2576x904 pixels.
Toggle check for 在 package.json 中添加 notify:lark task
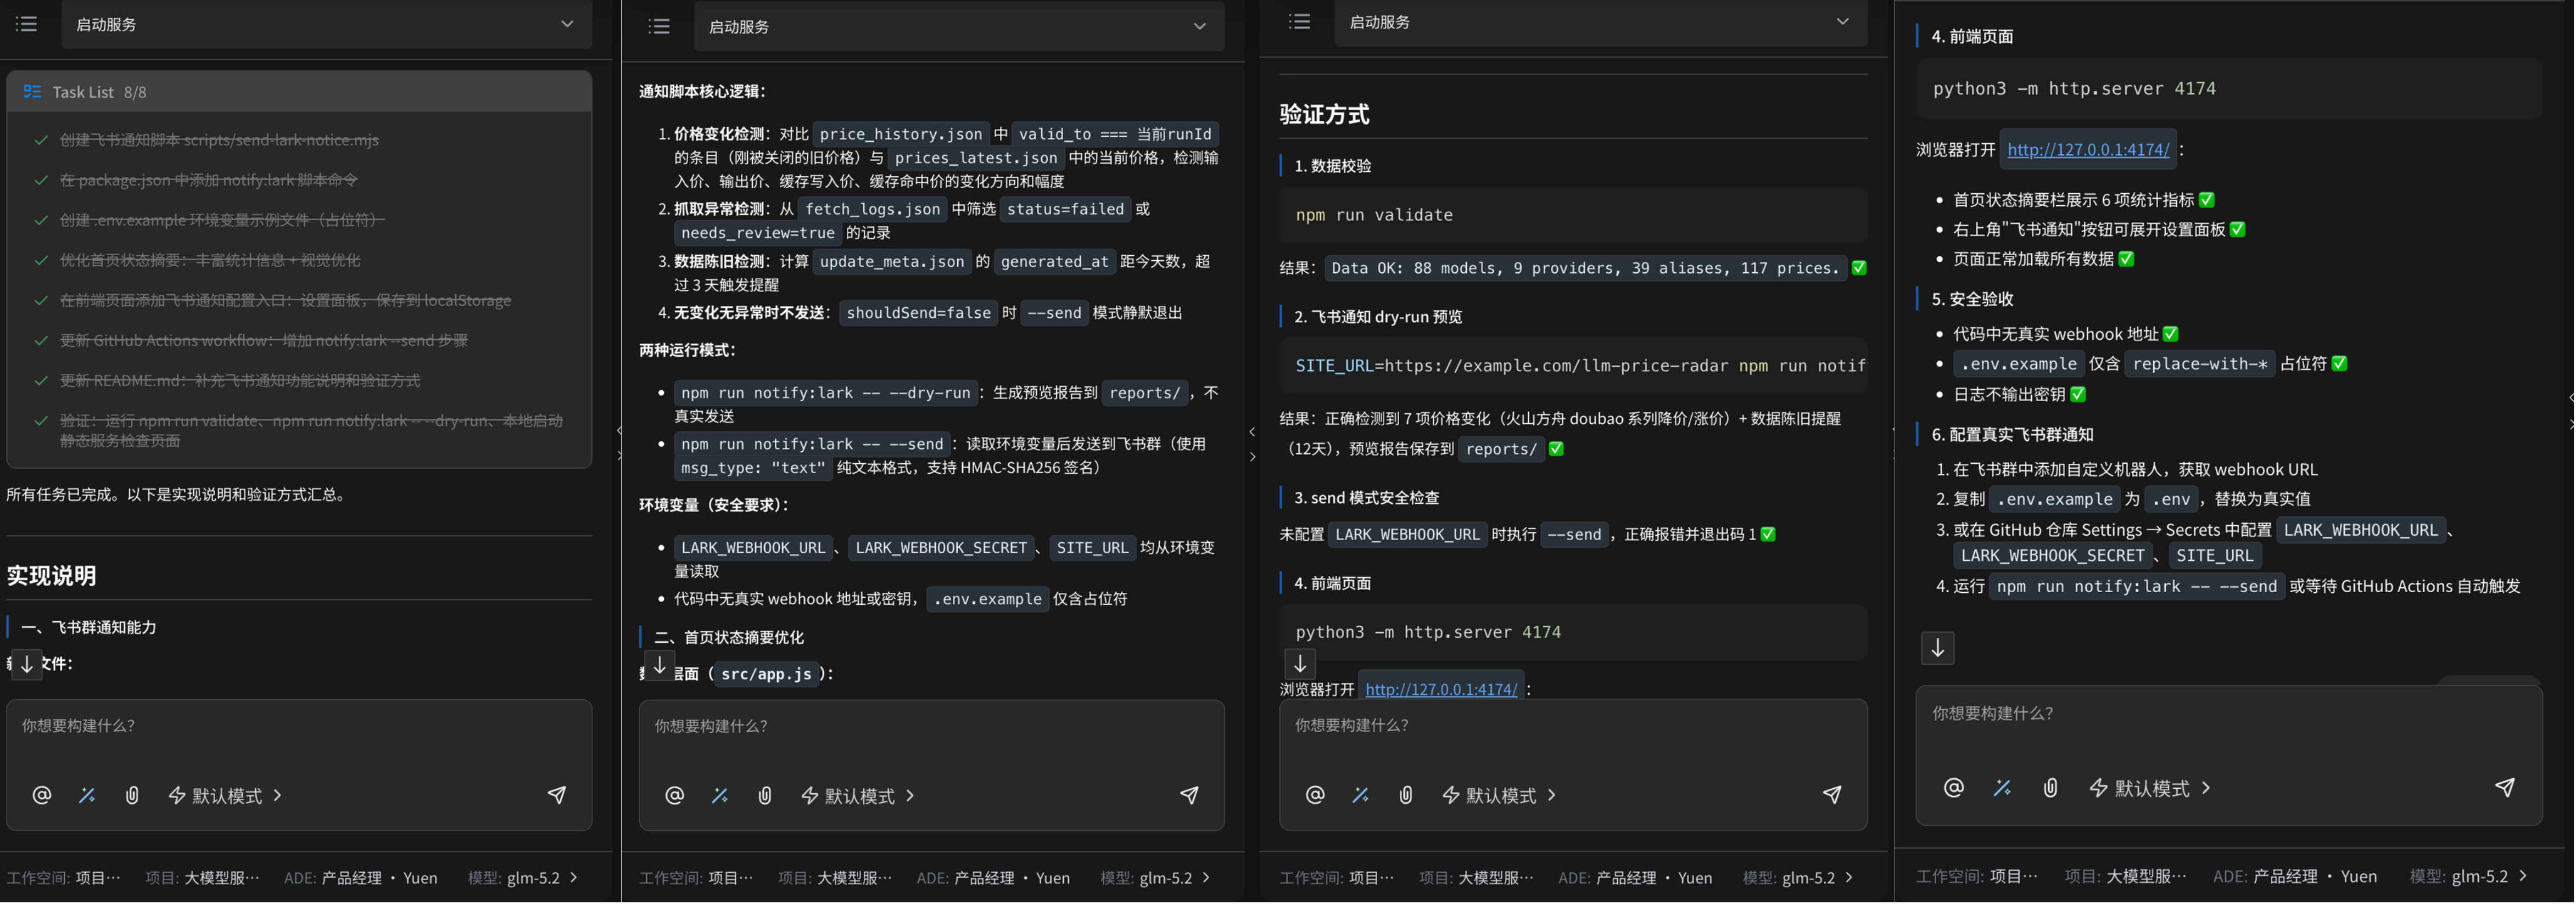pyautogui.click(x=41, y=180)
